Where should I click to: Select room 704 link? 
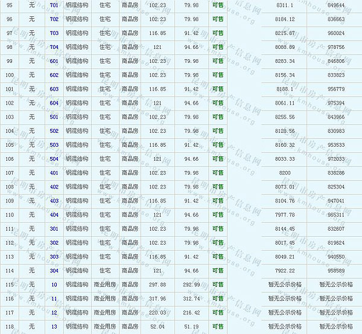click(x=54, y=47)
